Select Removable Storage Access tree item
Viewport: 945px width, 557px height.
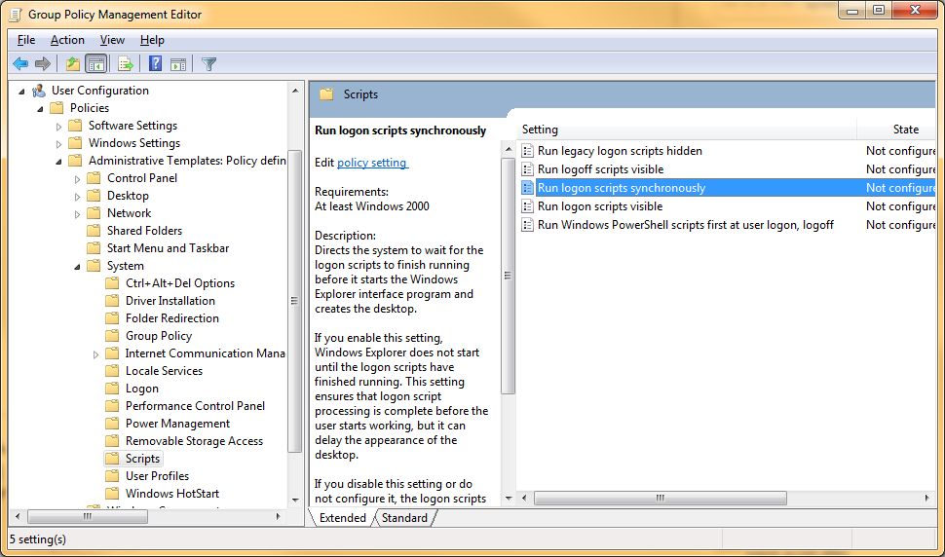tap(194, 441)
